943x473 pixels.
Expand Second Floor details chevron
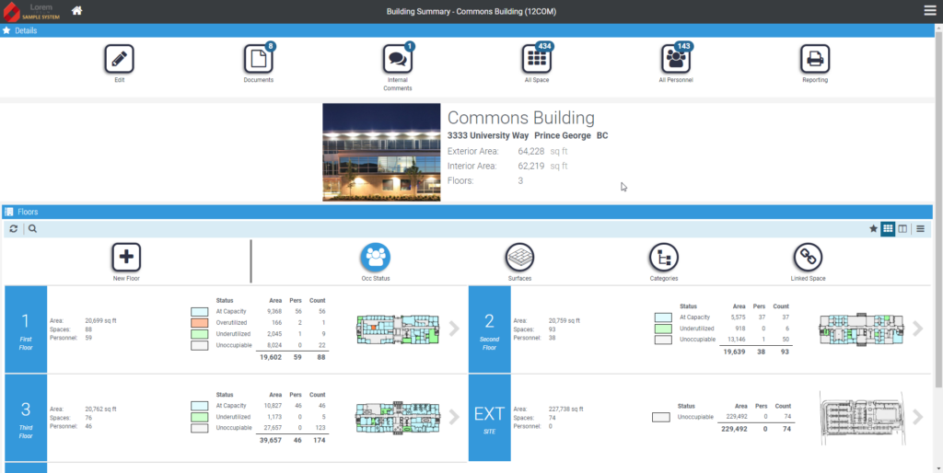[917, 329]
